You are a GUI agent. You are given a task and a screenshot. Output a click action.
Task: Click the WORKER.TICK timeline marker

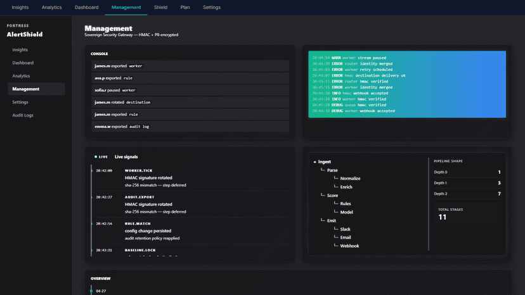click(91, 170)
